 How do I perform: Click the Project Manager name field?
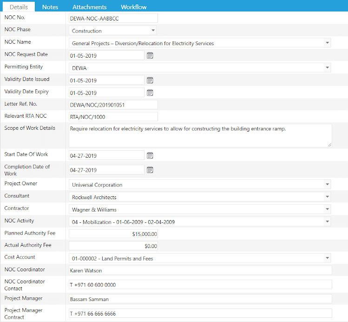point(200,299)
